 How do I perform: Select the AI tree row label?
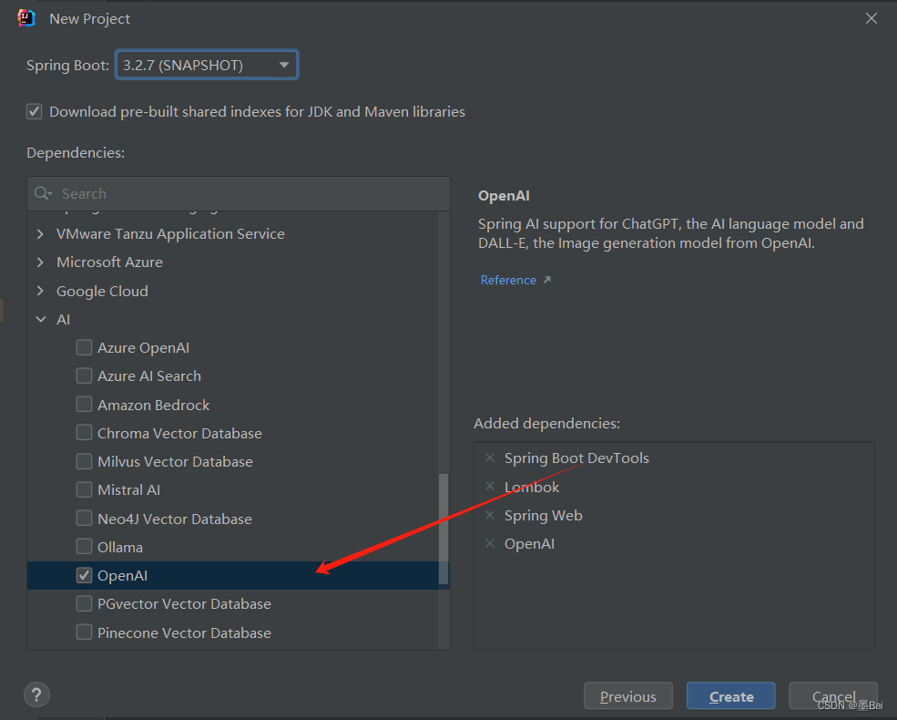63,319
